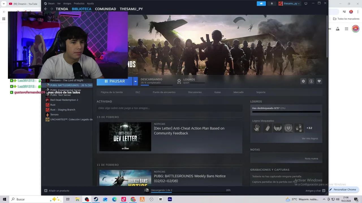Image resolution: width=362 pixels, height=203 pixels.
Task: Click Ver mis logros link
Action: coord(310,138)
